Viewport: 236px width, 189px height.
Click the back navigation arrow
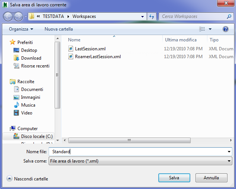point(8,16)
